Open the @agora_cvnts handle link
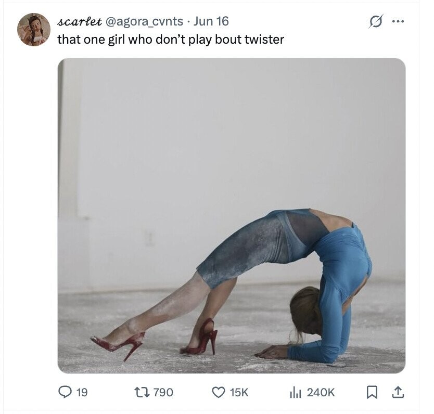Screen dimensions: 434x414 click(x=143, y=21)
